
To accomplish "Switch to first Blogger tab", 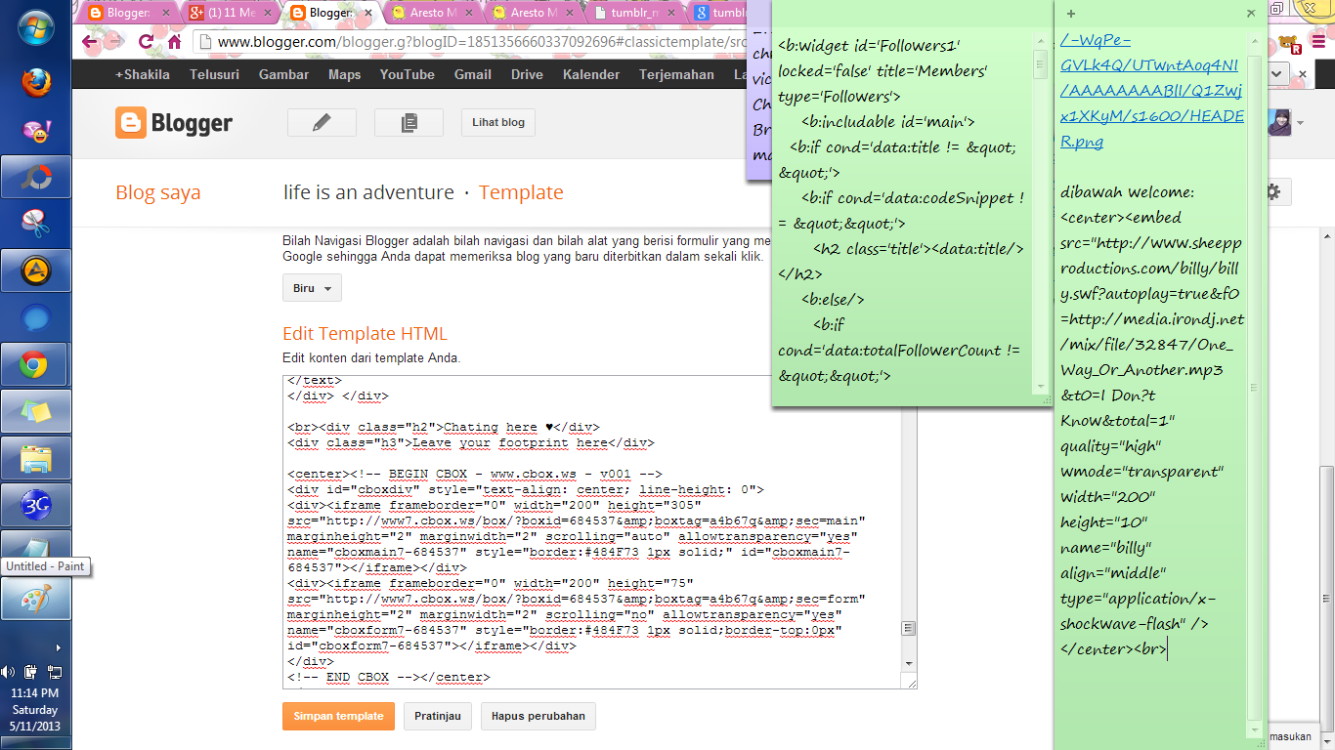I will [127, 13].
